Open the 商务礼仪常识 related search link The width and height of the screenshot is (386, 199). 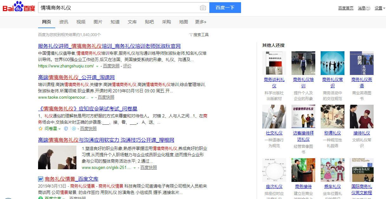(332, 83)
